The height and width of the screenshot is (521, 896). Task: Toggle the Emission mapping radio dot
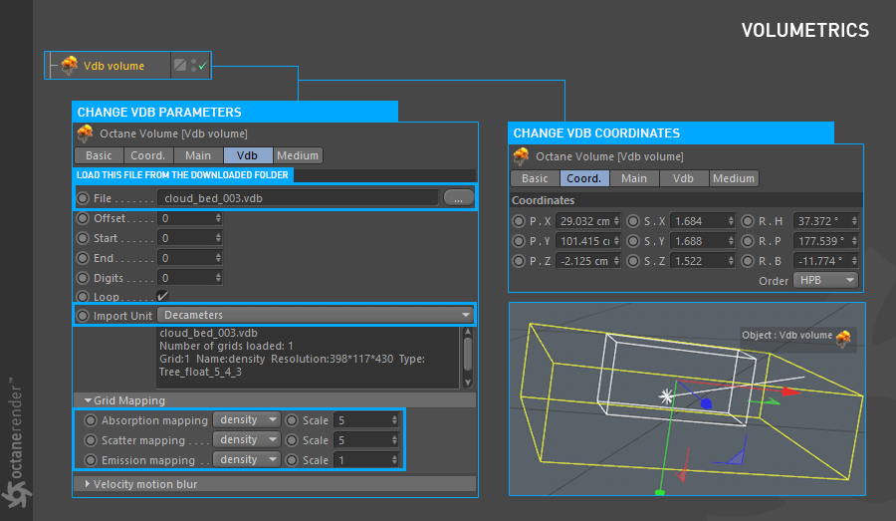tap(91, 460)
